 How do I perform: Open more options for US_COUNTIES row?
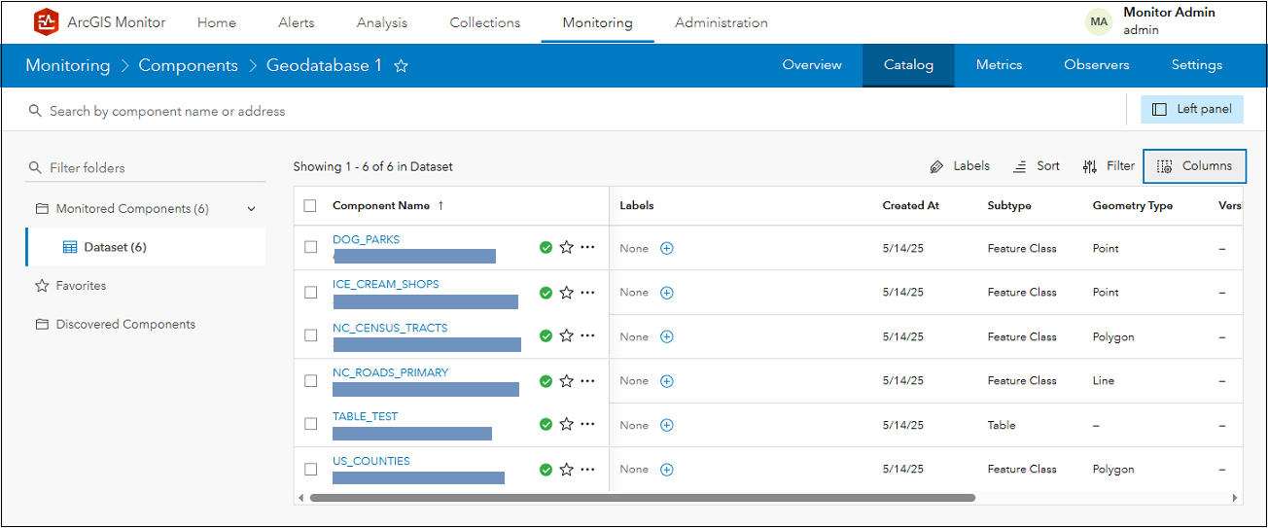point(587,469)
